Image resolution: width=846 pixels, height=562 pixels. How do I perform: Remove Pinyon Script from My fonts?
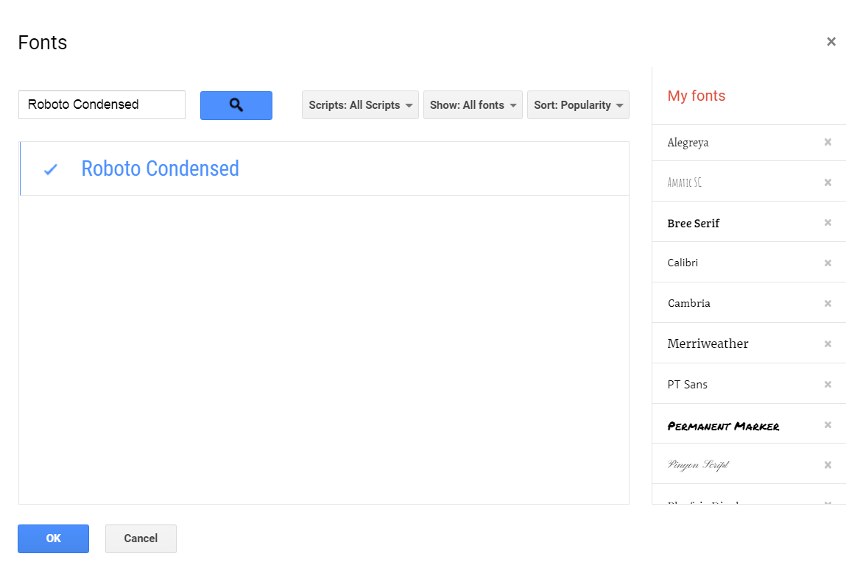click(828, 465)
